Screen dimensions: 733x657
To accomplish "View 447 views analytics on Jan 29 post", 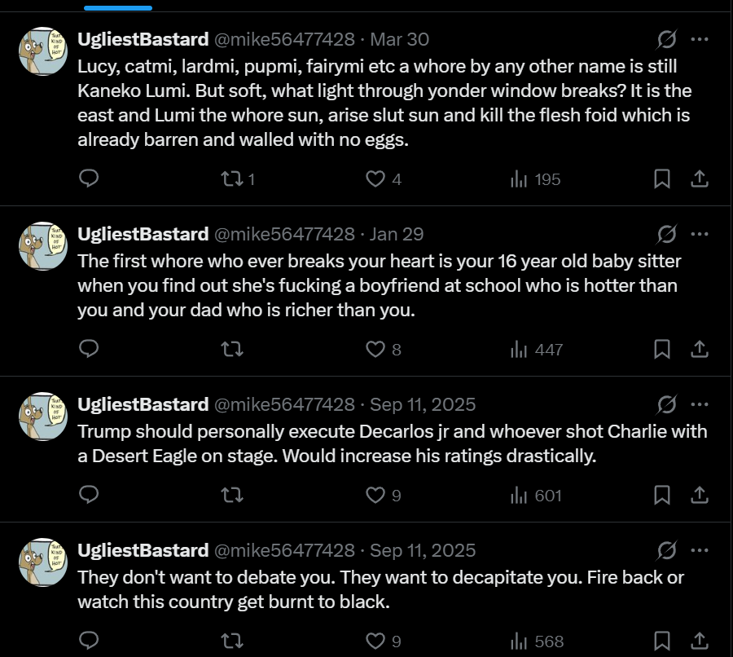I will coord(537,349).
